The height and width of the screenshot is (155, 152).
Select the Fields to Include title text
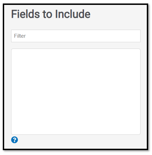point(51,14)
